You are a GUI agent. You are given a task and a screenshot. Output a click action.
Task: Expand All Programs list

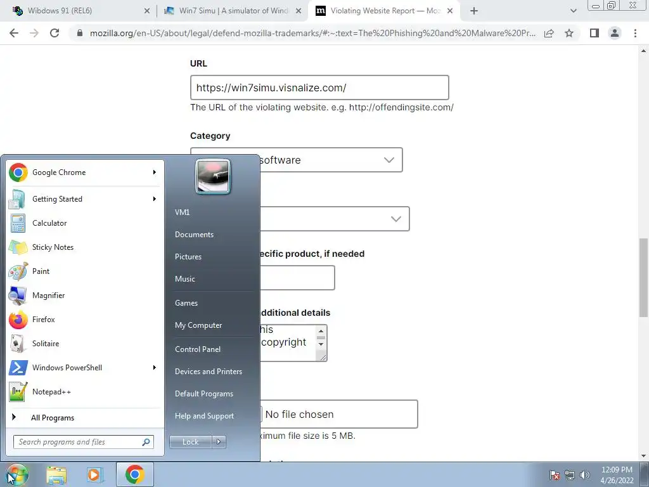(x=53, y=418)
